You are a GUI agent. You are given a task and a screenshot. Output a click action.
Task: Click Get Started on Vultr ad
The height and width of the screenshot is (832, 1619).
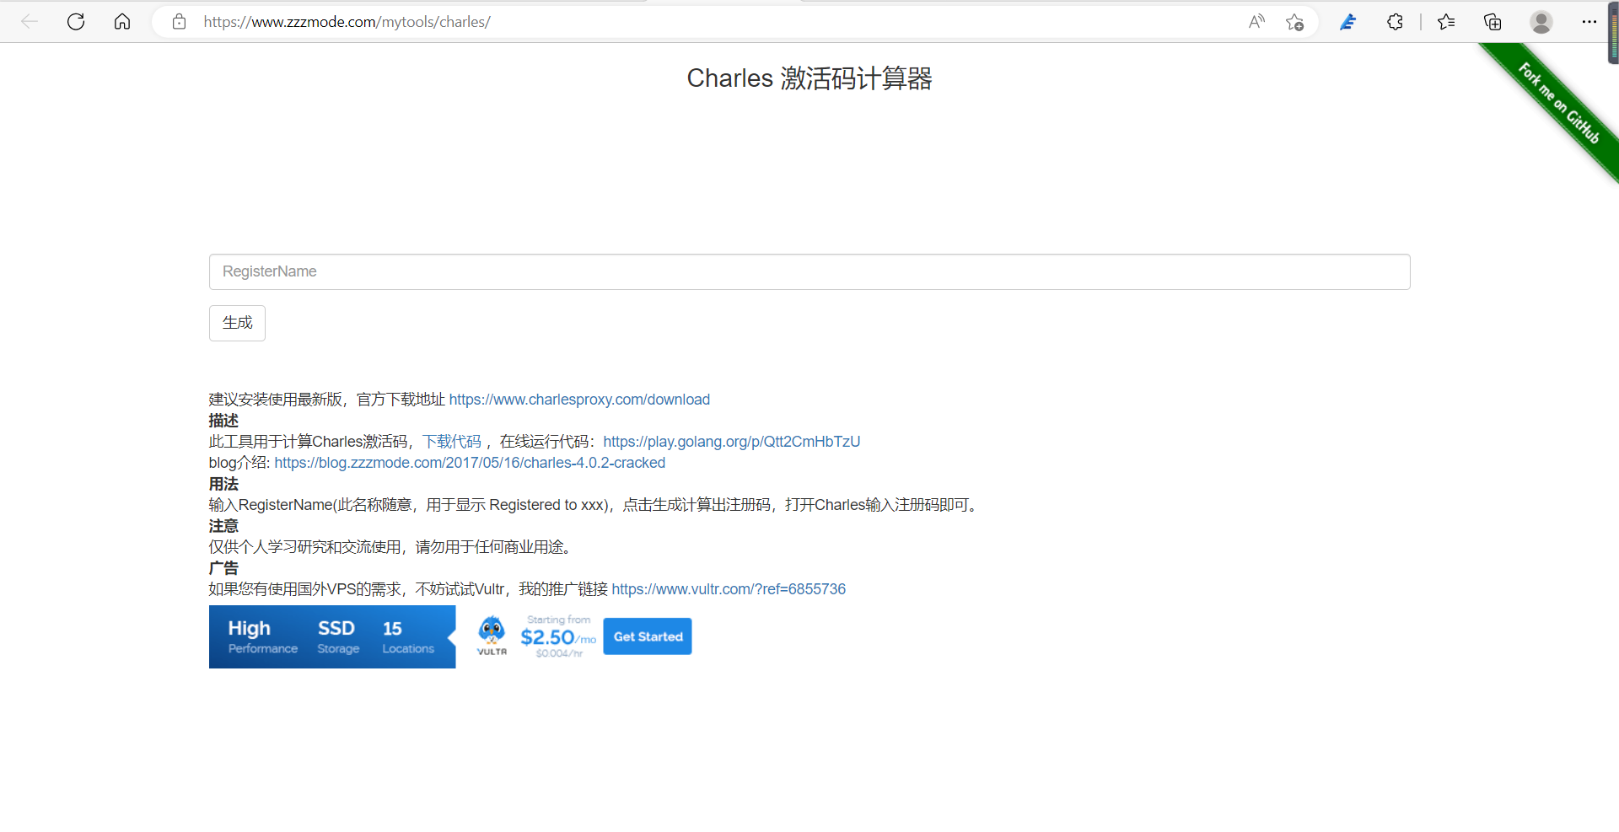click(x=648, y=636)
